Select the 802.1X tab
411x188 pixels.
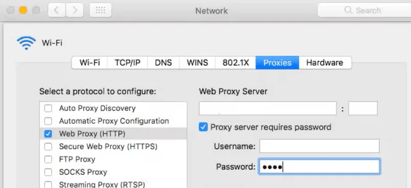pyautogui.click(x=236, y=62)
